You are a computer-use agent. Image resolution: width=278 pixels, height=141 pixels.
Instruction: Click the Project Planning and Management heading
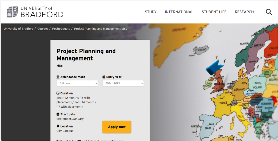pyautogui.click(x=86, y=55)
